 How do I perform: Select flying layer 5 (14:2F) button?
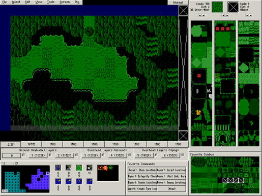144,155
